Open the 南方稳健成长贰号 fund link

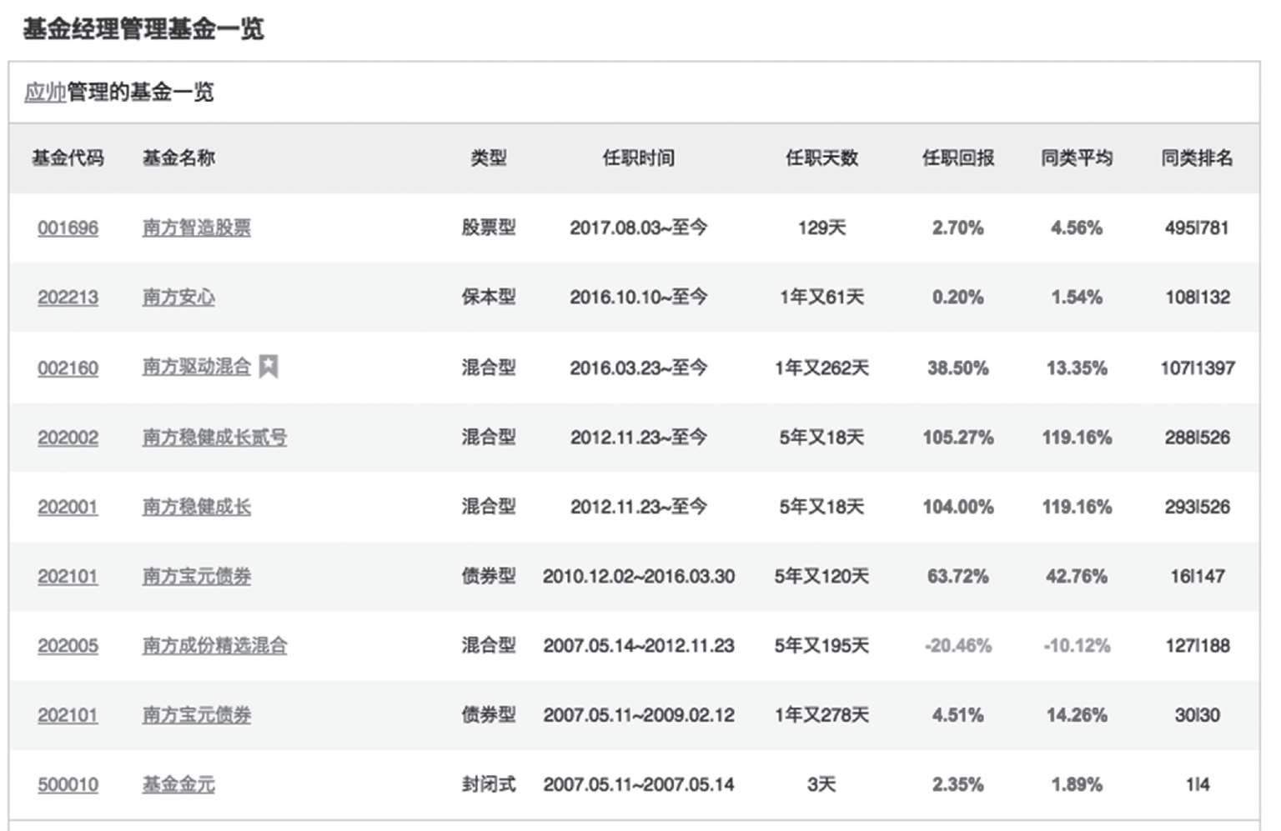(214, 437)
